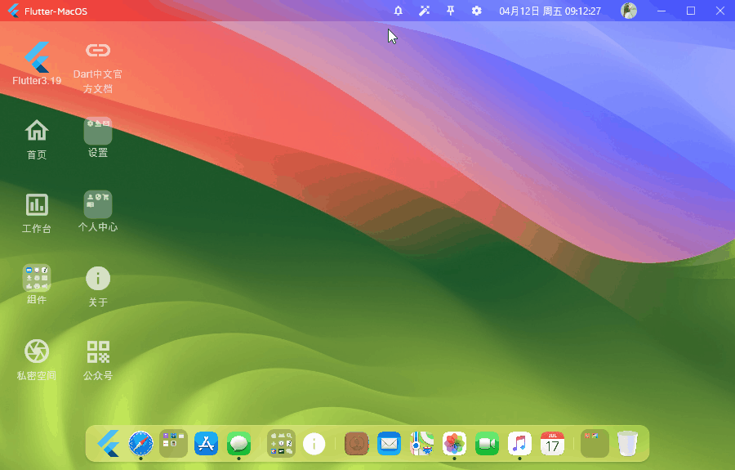
Task: Open the 公众号 QR code icon
Action: [x=97, y=360]
